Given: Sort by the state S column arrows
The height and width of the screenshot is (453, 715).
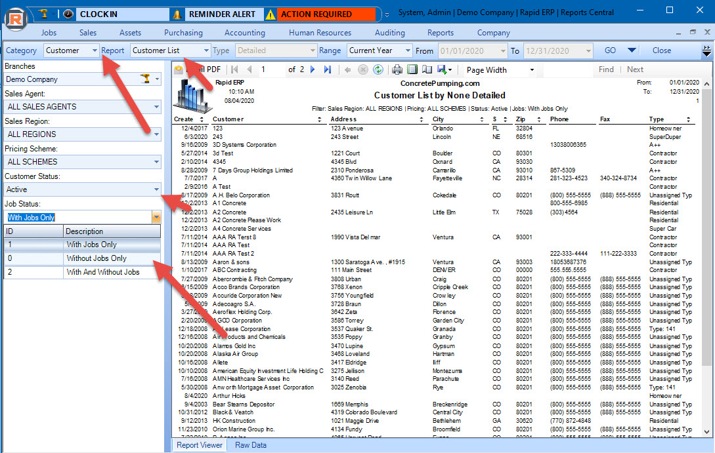Looking at the screenshot, I should click(506, 119).
